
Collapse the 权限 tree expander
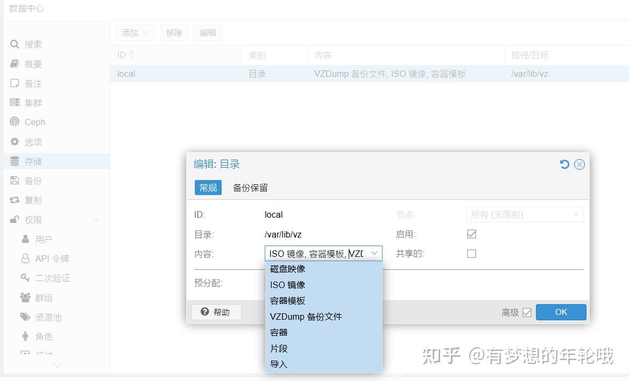[97, 220]
